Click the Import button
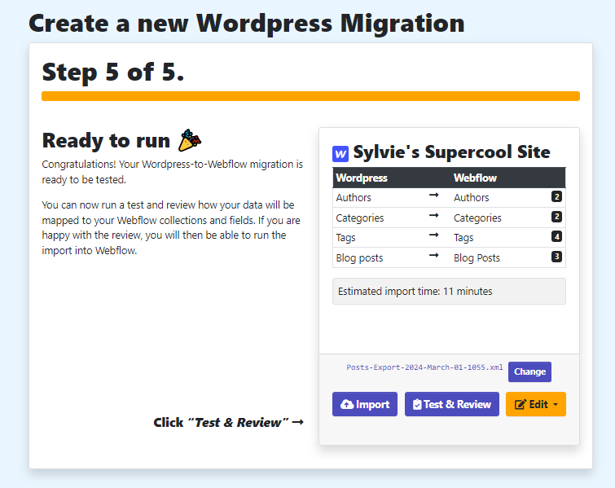This screenshot has width=615, height=488. [x=365, y=404]
